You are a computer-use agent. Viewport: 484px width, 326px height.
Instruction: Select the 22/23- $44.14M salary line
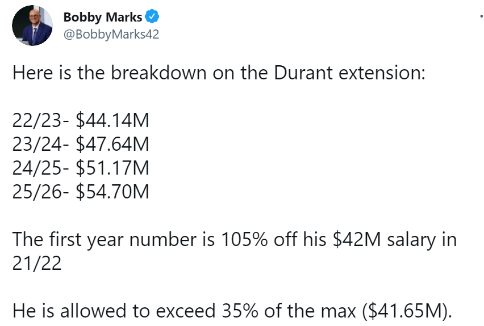pos(81,120)
